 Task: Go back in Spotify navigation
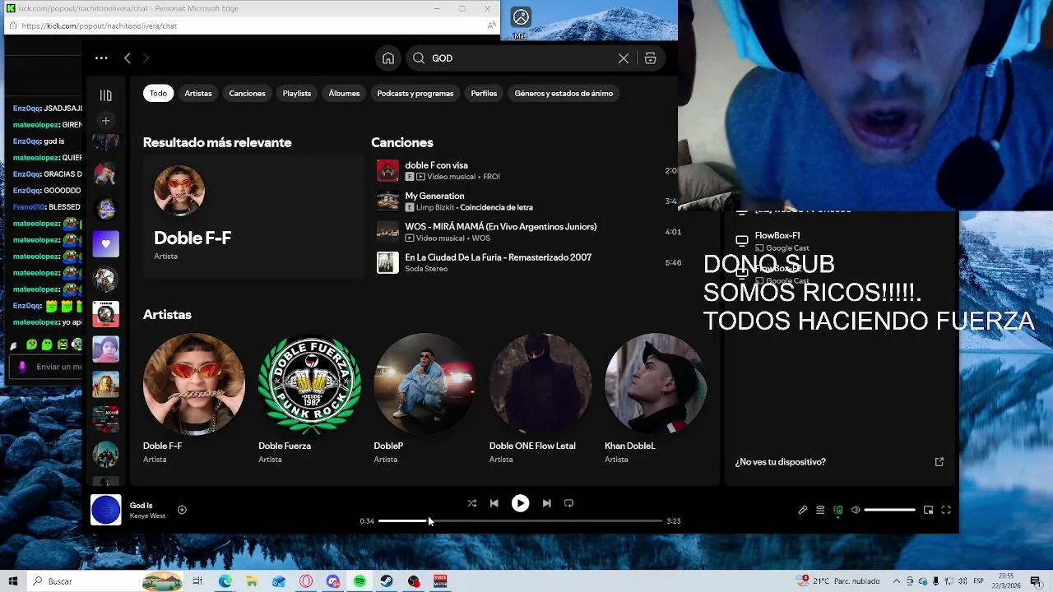(128, 58)
